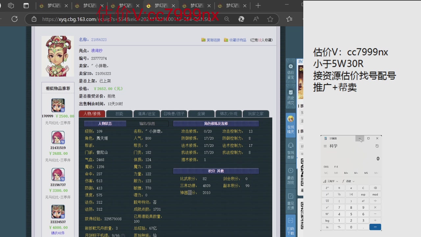Click calculator pi key
Viewport: 421px width, 237px height.
[x=339, y=188]
